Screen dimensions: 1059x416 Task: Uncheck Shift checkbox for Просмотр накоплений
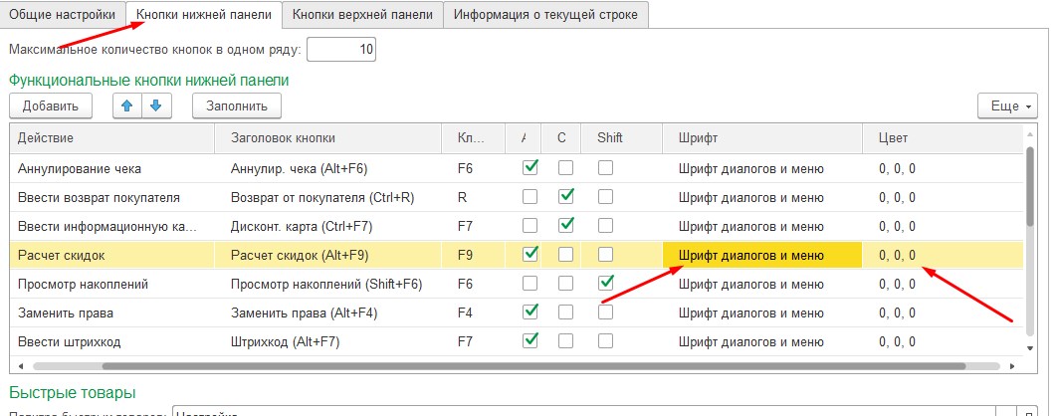(605, 284)
